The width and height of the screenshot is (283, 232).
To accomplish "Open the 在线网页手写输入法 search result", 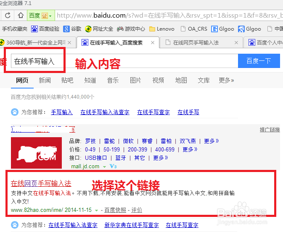I will coord(41,184).
